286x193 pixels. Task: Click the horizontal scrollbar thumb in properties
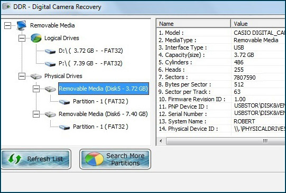click(x=226, y=141)
